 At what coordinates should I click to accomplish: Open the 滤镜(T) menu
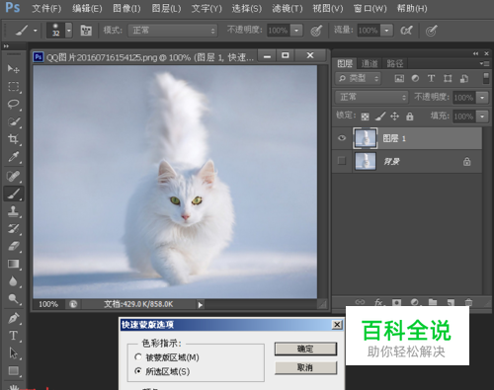pyautogui.click(x=288, y=8)
